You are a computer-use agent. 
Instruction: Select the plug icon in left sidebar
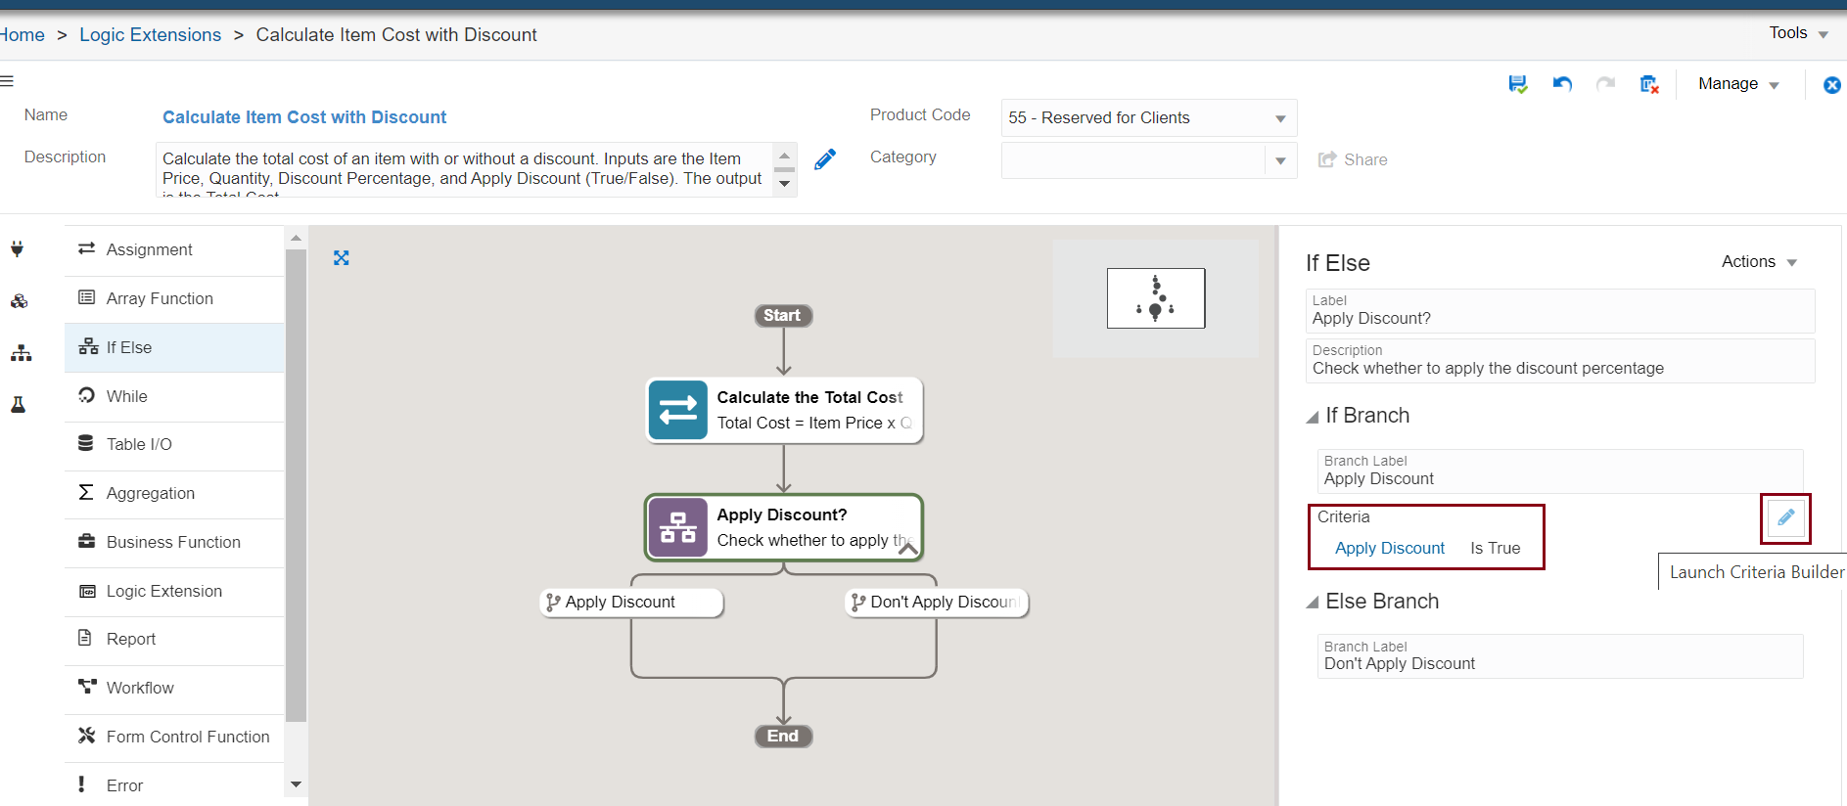[x=18, y=249]
